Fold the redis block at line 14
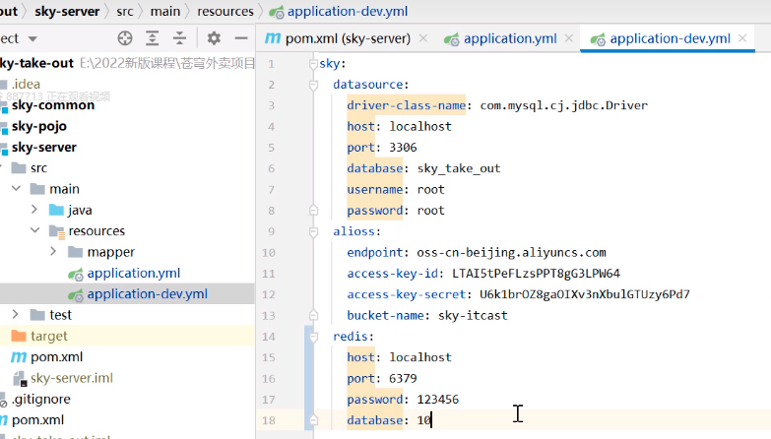This screenshot has width=771, height=439. point(313,337)
